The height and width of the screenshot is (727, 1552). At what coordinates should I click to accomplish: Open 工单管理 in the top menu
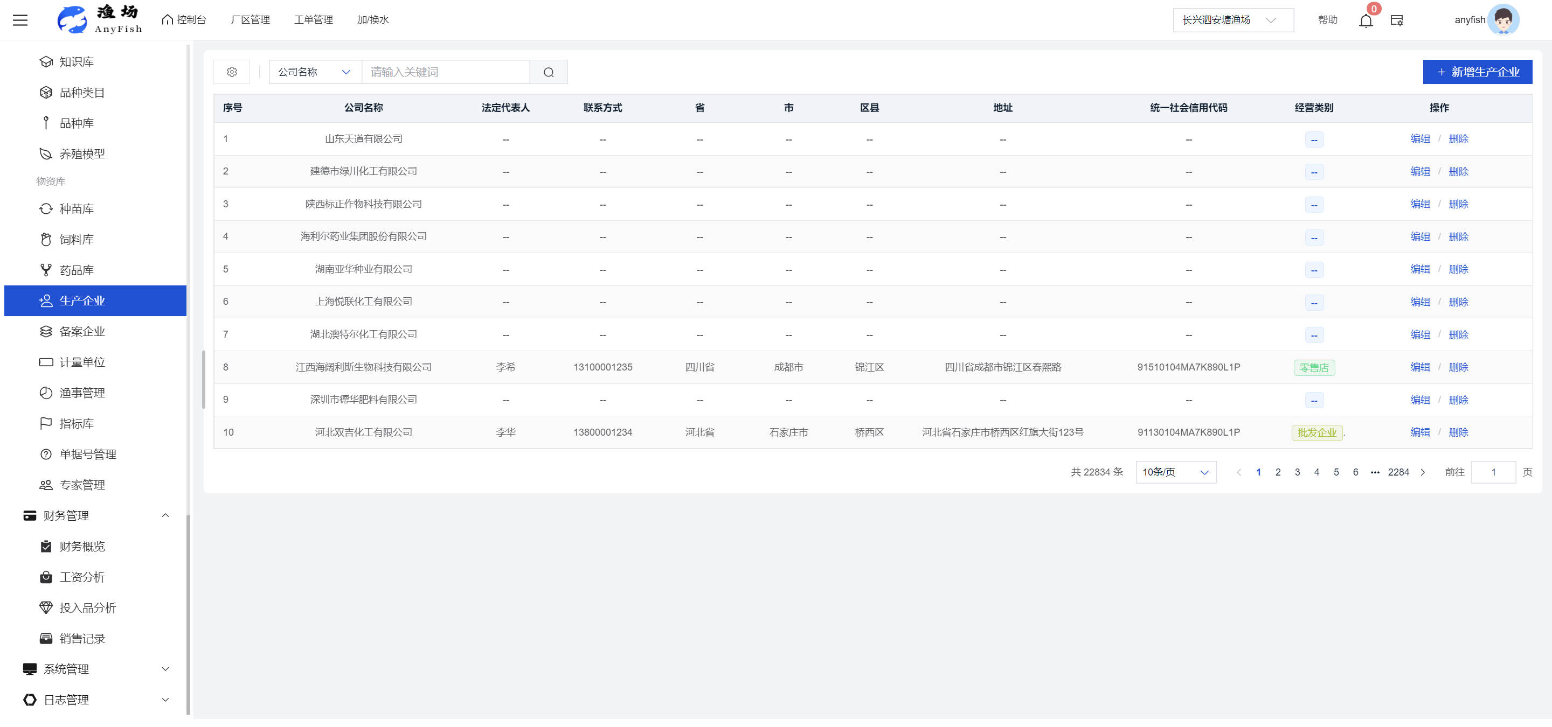(x=313, y=20)
